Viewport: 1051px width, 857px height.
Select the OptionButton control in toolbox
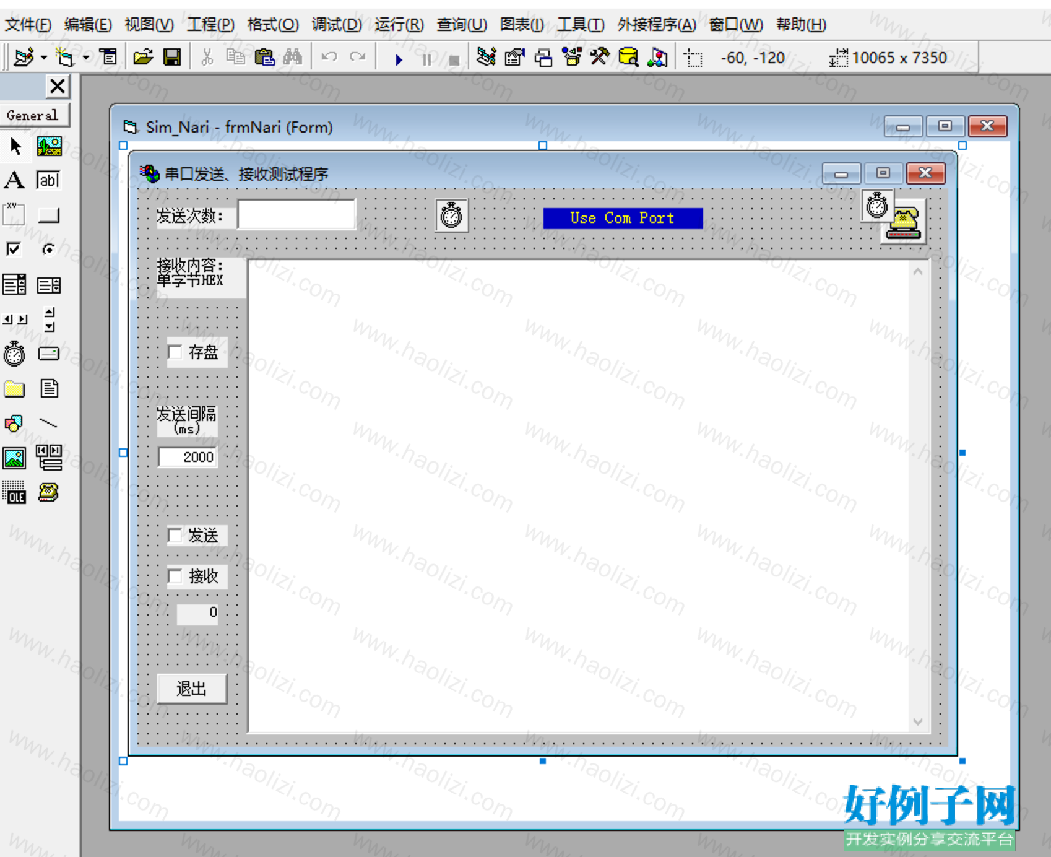[48, 249]
